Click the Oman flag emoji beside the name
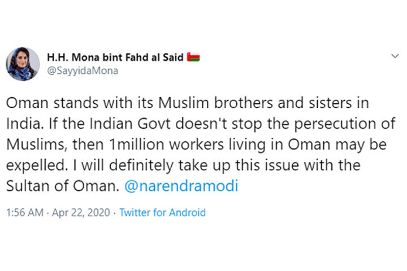 click(194, 58)
